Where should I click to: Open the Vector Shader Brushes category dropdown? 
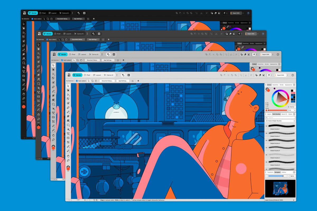coord(280,121)
